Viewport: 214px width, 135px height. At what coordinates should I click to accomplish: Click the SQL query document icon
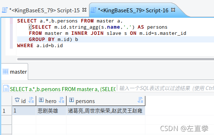pyautogui.click(x=6, y=88)
